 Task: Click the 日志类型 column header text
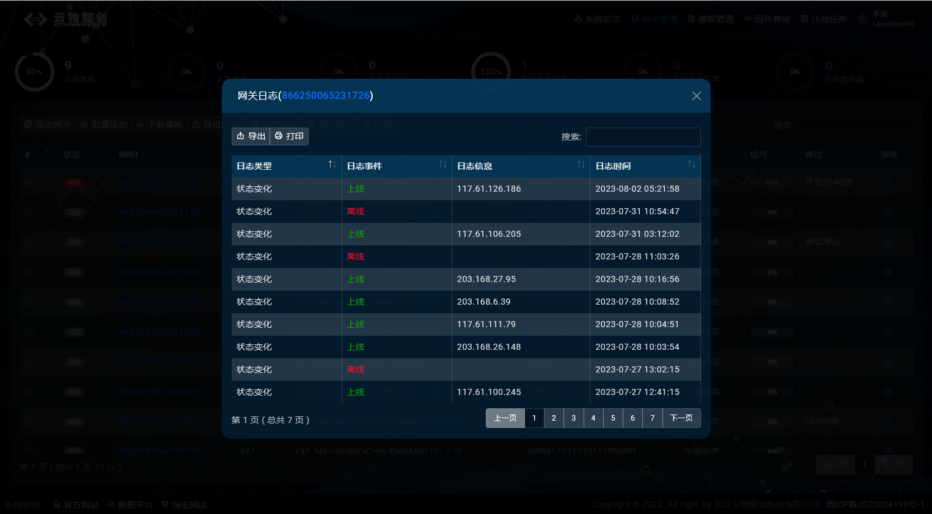[x=254, y=166]
